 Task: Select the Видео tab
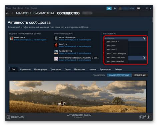point(68,69)
